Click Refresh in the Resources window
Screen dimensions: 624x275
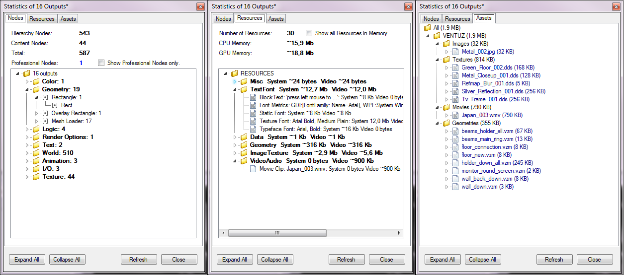pyautogui.click(x=346, y=260)
